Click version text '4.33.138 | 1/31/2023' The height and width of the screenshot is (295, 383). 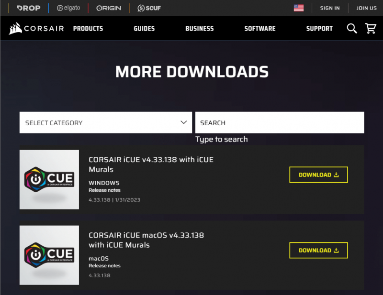[x=114, y=200]
